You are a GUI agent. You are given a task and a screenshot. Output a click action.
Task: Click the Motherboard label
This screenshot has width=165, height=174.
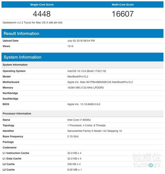pyautogui.click(x=11, y=82)
